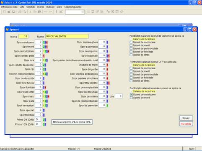Click the fox icon in Sporuri title bar
This screenshot has height=151, width=202.
pyautogui.click(x=8, y=30)
